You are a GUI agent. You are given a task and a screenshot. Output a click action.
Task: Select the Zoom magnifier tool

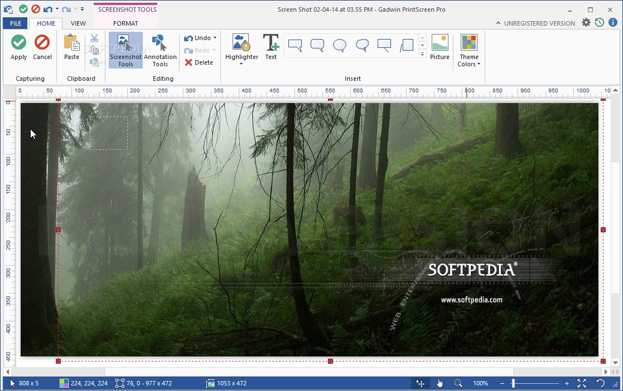[x=458, y=383]
